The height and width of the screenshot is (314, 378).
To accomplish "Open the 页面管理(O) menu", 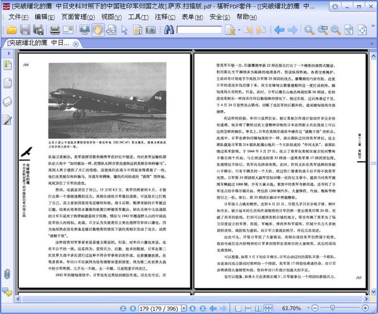I will 78,17.
